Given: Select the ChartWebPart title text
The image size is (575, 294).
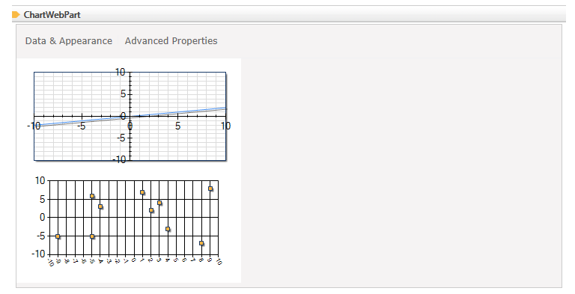Looking at the screenshot, I should click(x=52, y=15).
